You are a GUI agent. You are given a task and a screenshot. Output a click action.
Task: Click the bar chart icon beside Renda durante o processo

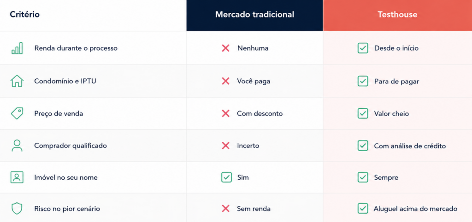[17, 48]
